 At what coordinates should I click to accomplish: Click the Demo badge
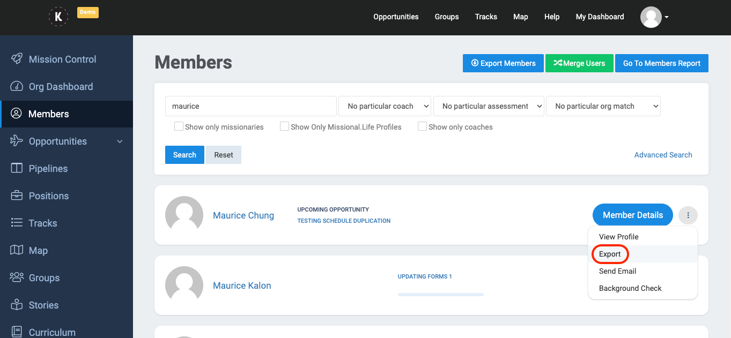pyautogui.click(x=88, y=12)
